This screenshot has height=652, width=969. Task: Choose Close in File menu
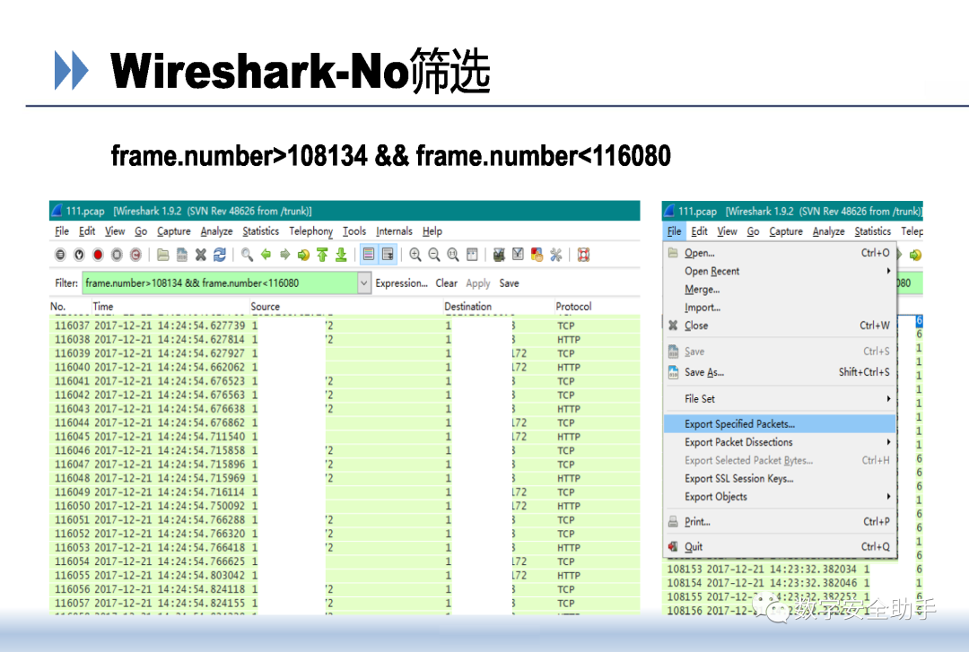tap(780, 326)
